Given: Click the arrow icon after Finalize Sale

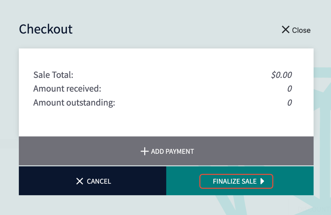Looking at the screenshot, I should [262, 181].
